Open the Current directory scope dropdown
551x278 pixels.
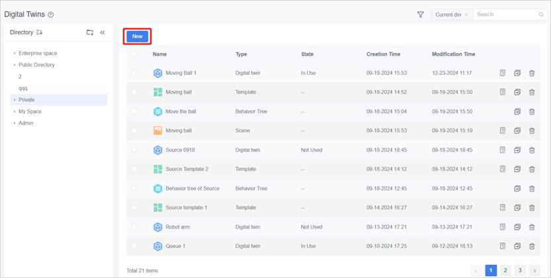[452, 15]
